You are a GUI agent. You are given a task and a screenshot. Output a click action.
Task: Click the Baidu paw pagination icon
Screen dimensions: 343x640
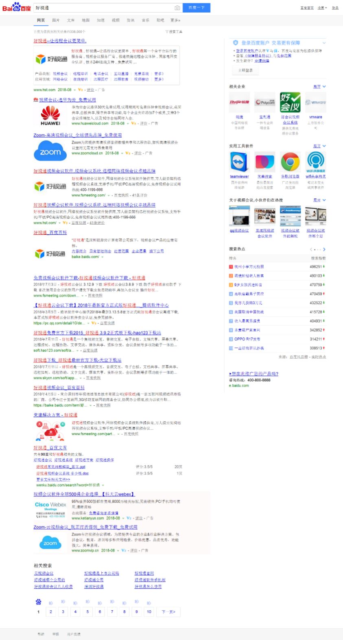click(38, 602)
